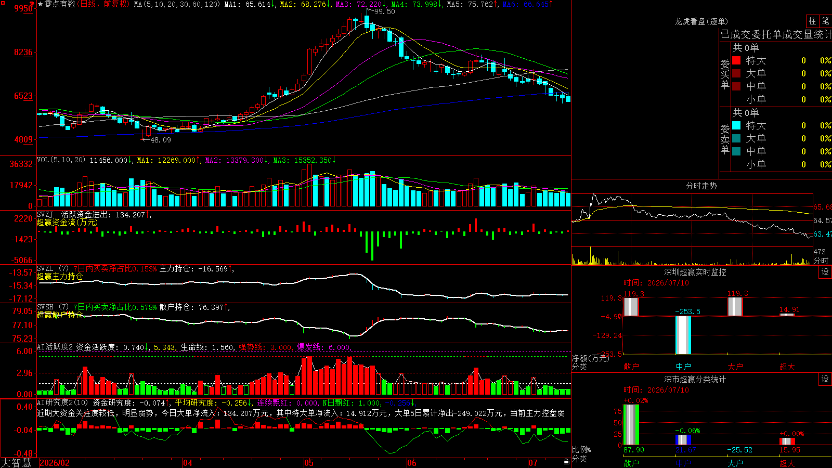Jump to the 06 month marker
The image size is (832, 468).
click(x=412, y=463)
